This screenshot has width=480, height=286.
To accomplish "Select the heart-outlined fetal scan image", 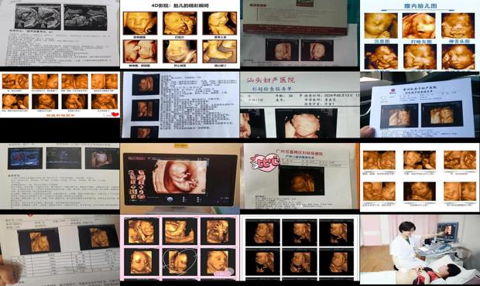I will (x=180, y=262).
